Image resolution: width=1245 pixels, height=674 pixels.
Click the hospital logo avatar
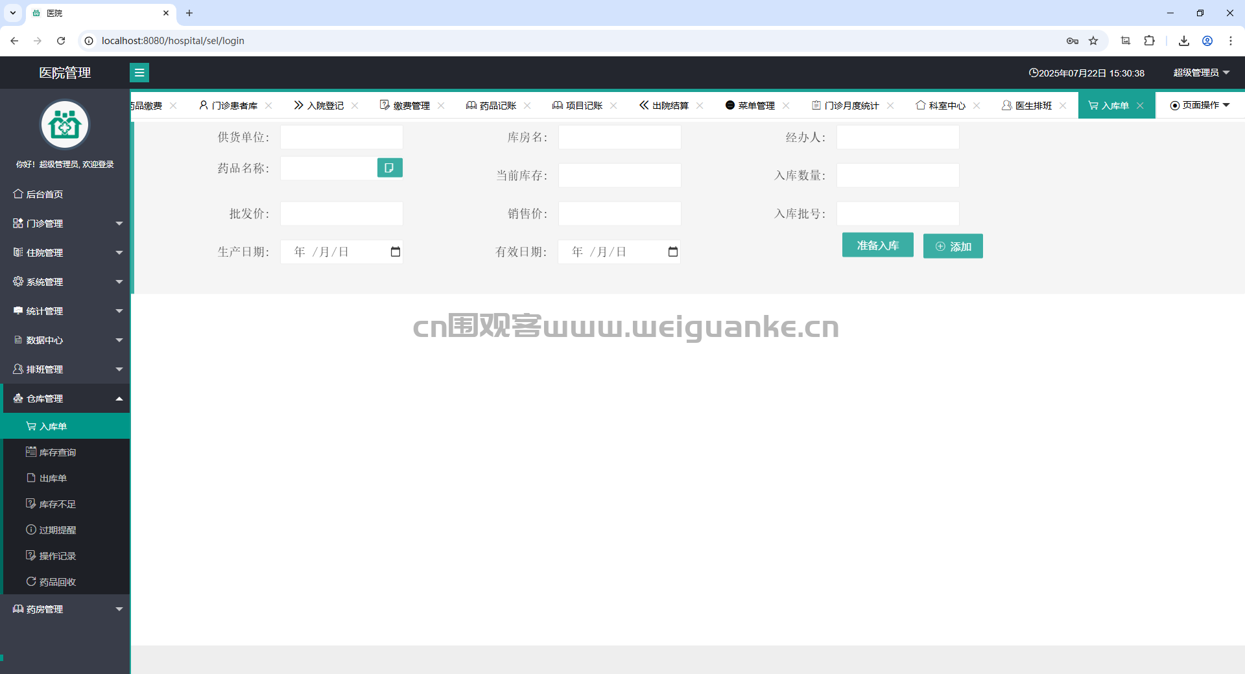click(x=65, y=124)
